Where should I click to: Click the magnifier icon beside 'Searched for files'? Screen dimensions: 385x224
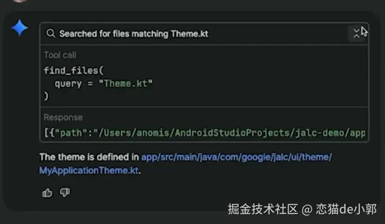pyautogui.click(x=50, y=33)
